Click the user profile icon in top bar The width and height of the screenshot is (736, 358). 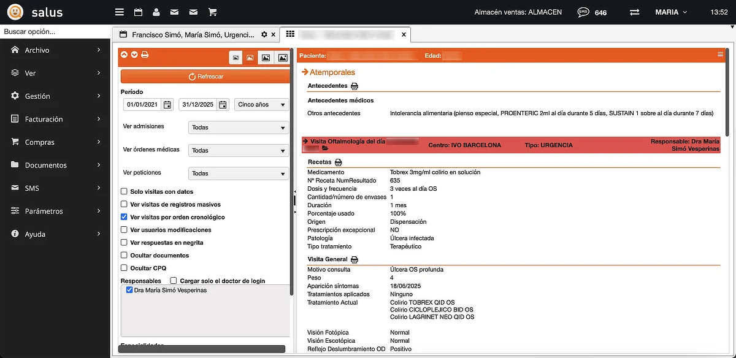156,12
